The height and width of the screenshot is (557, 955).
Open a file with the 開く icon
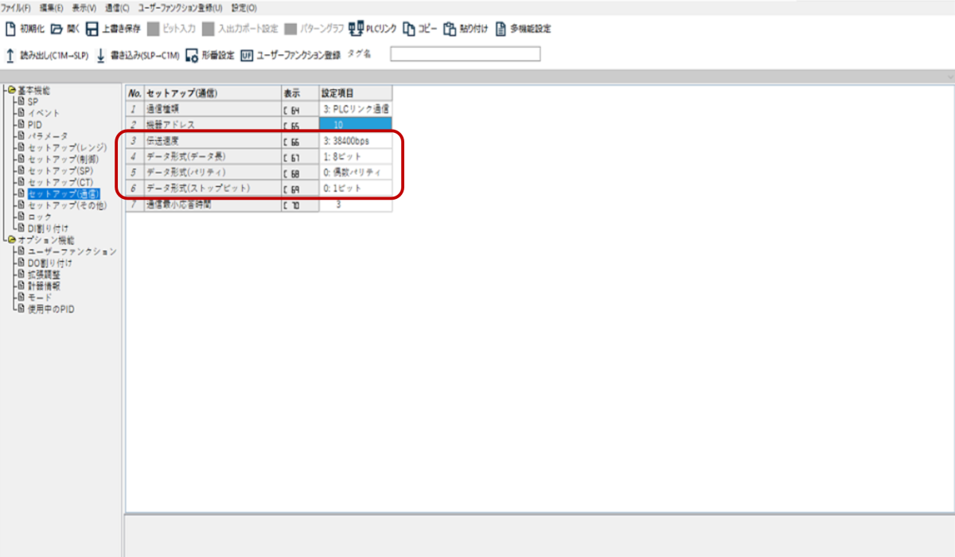click(x=57, y=29)
